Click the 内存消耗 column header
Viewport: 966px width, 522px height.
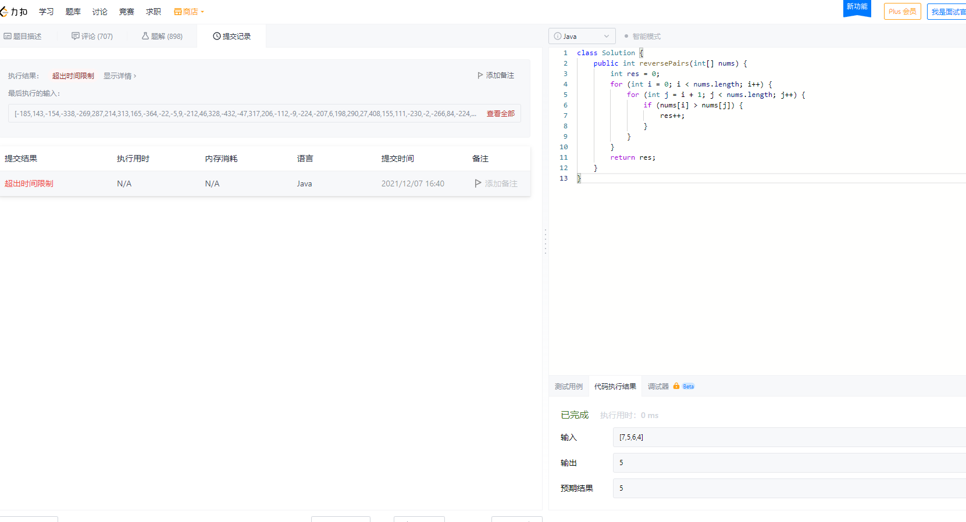222,159
